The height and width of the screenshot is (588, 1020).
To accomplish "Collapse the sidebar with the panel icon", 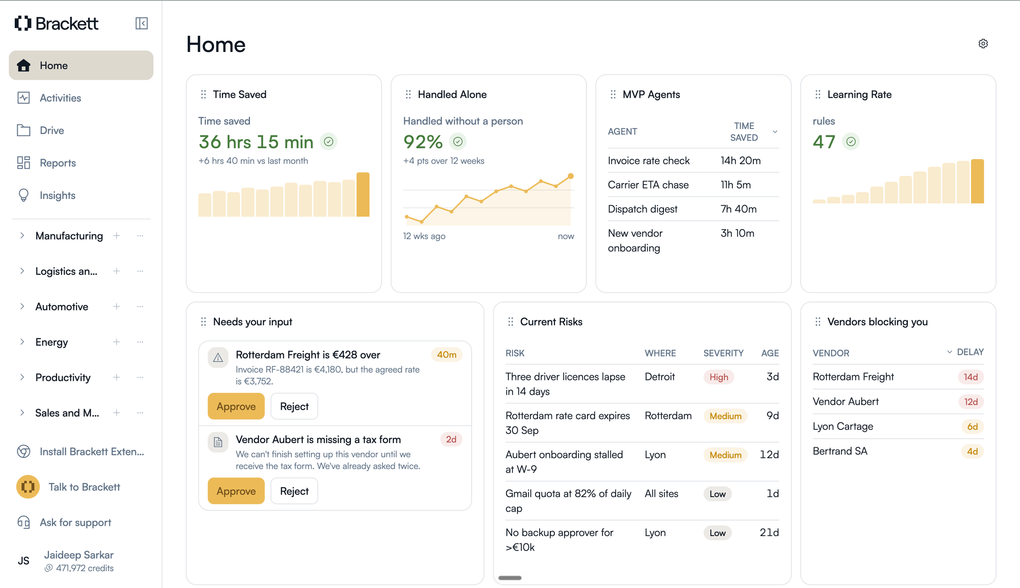I will (141, 23).
